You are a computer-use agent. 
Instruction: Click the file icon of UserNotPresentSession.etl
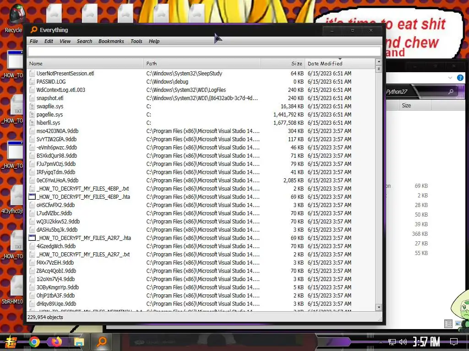pyautogui.click(x=32, y=74)
